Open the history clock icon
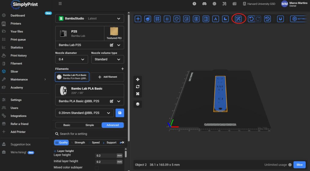The image size is (310, 171). pos(268,19)
